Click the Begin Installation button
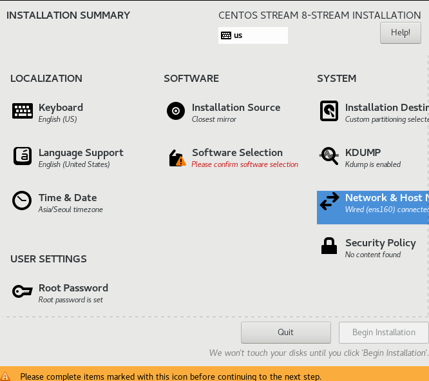Viewport: 429px width, 381px height. (x=383, y=332)
